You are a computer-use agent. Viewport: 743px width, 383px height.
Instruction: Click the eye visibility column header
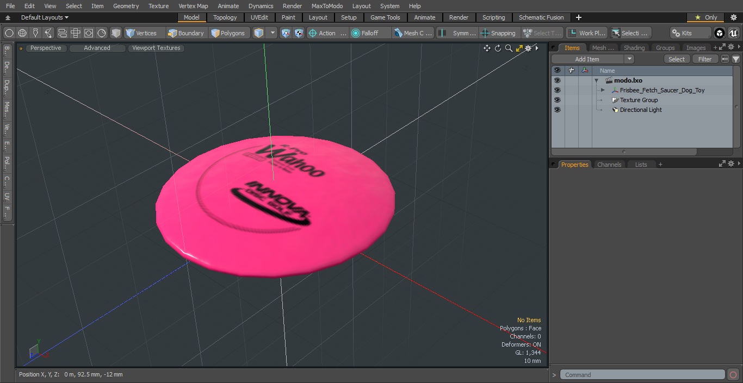557,71
